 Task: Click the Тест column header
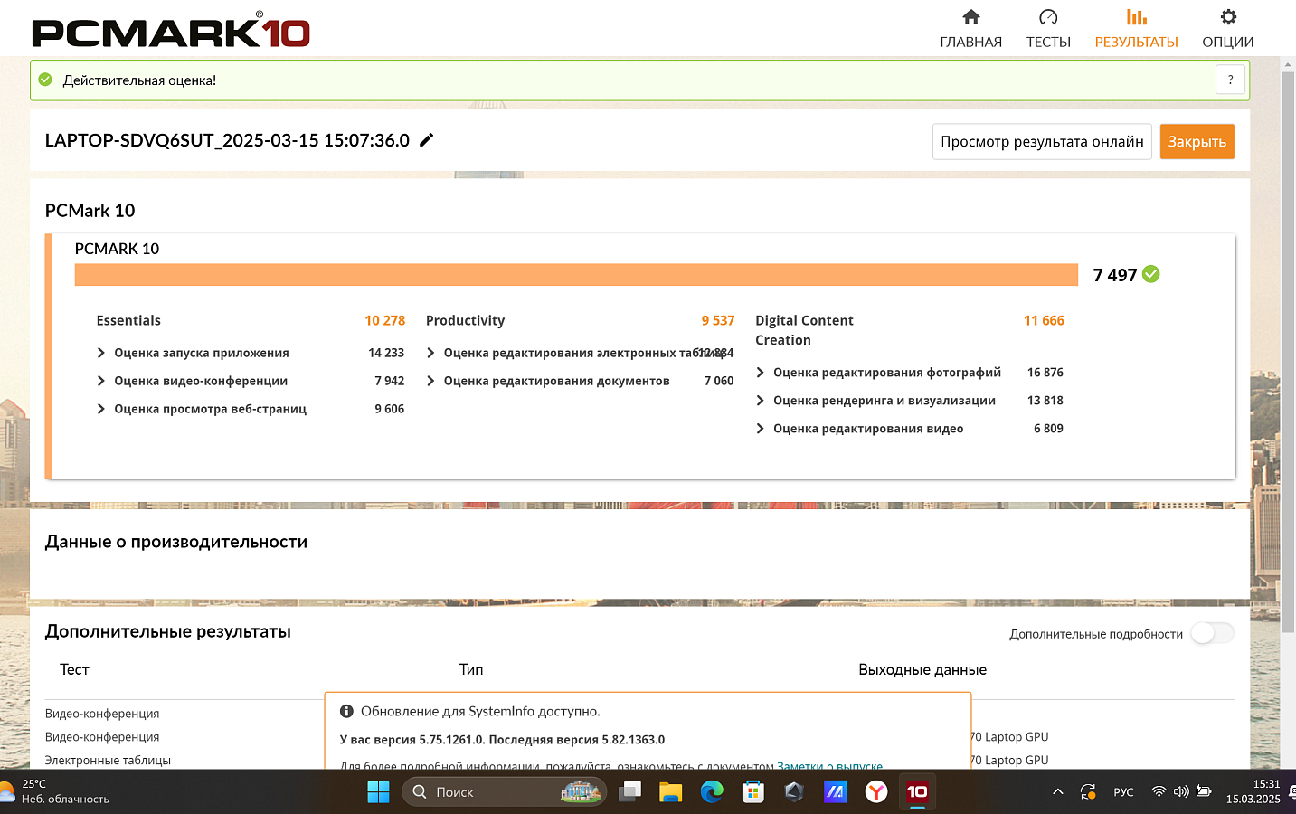74,669
